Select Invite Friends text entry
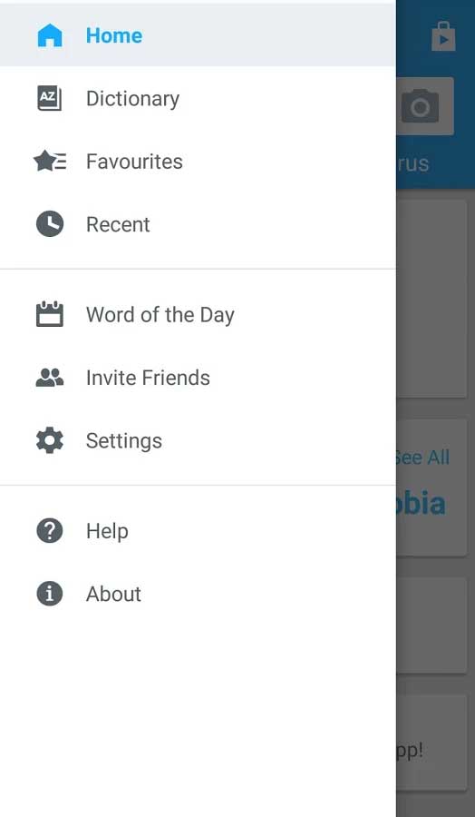This screenshot has width=475, height=817. (148, 378)
